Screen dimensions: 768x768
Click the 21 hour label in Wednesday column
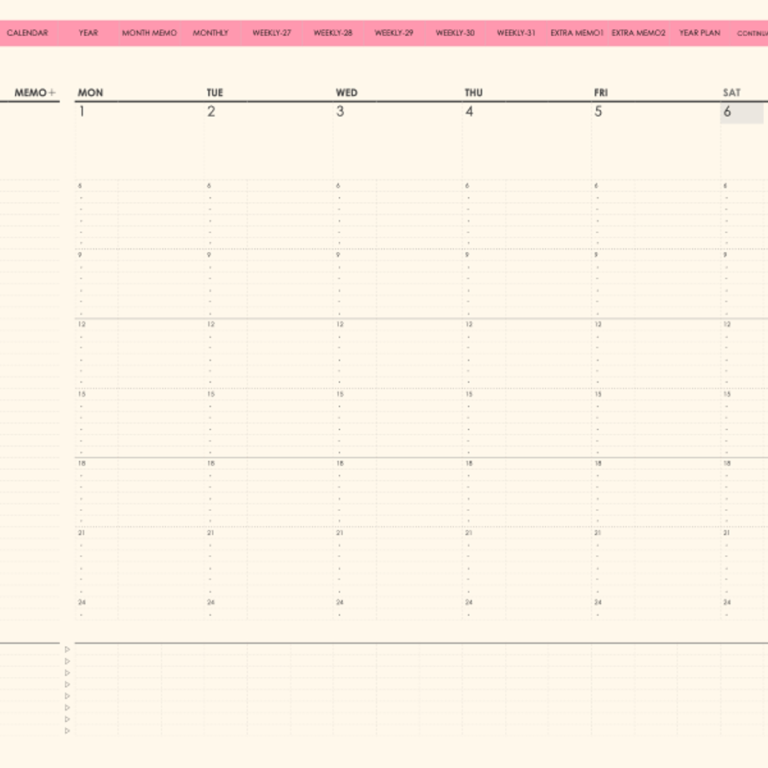point(340,533)
